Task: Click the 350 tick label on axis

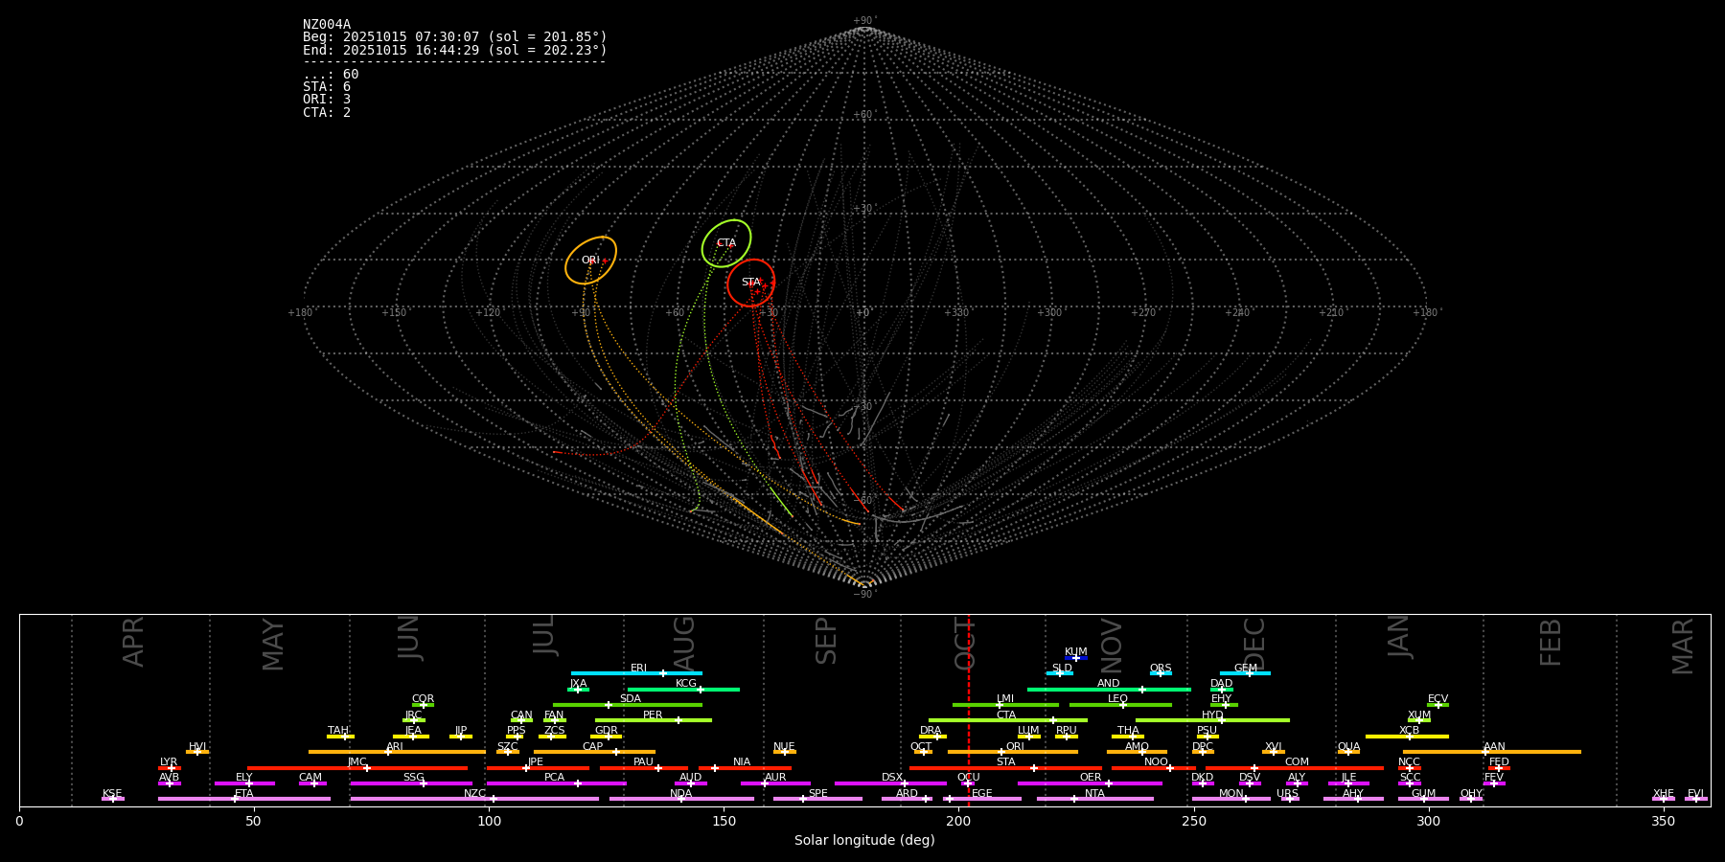Action: [1664, 821]
